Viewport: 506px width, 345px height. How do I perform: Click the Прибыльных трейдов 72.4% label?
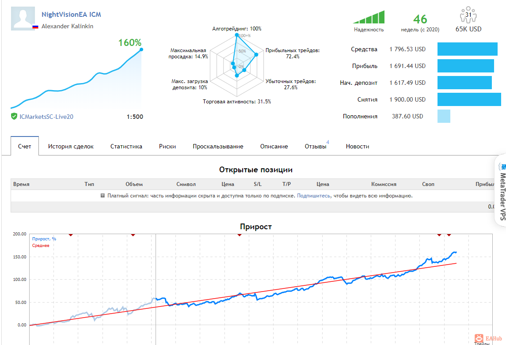[x=293, y=53]
